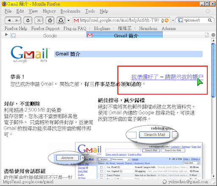Screen dimensions: 217x186
Task: Click Show search options in the preview
Action: click(x=116, y=155)
